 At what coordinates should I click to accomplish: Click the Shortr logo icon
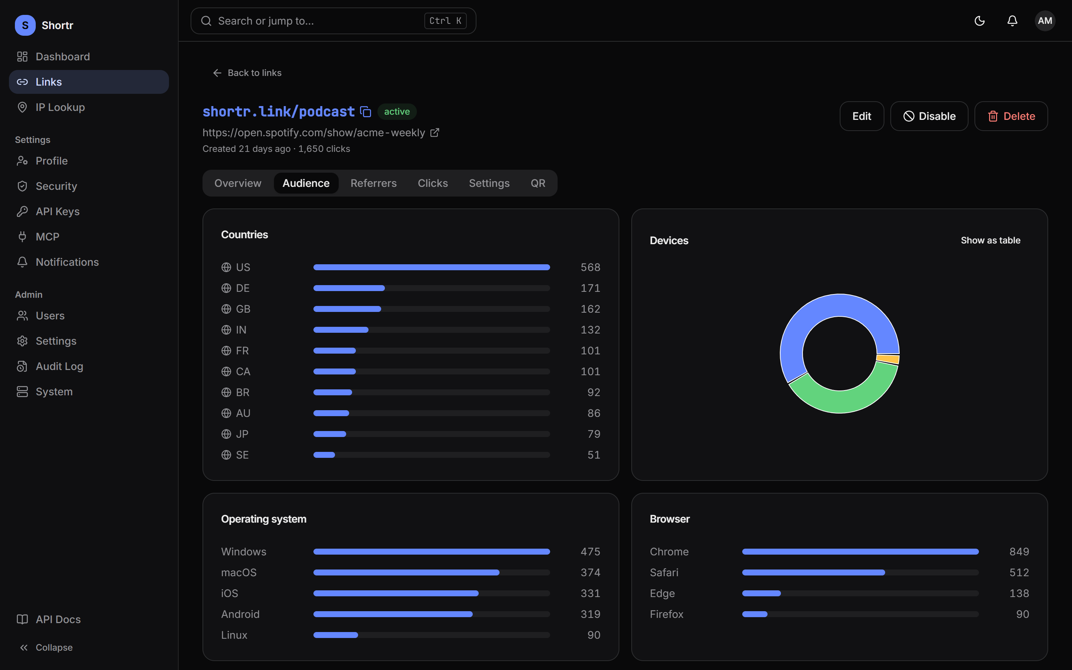click(25, 25)
